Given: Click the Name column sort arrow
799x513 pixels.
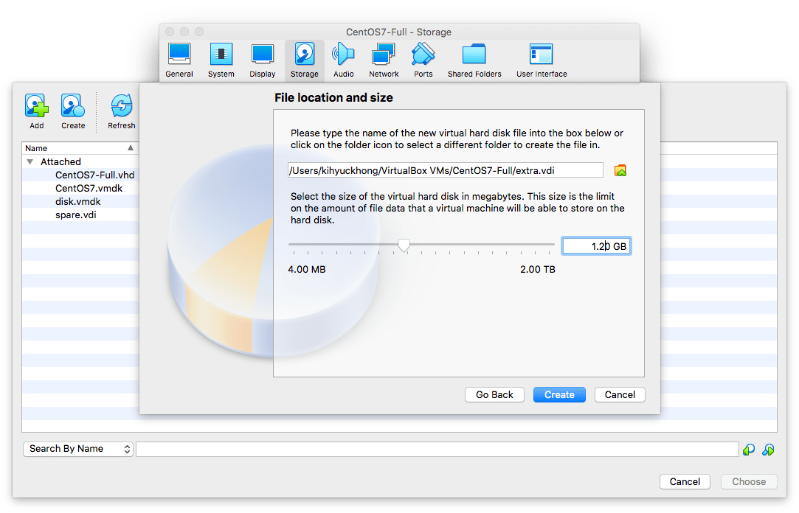Looking at the screenshot, I should tap(131, 147).
